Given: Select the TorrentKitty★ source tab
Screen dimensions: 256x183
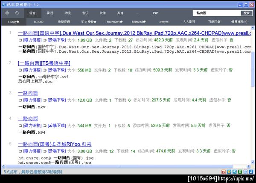Looking at the screenshot, I should click(x=114, y=22).
